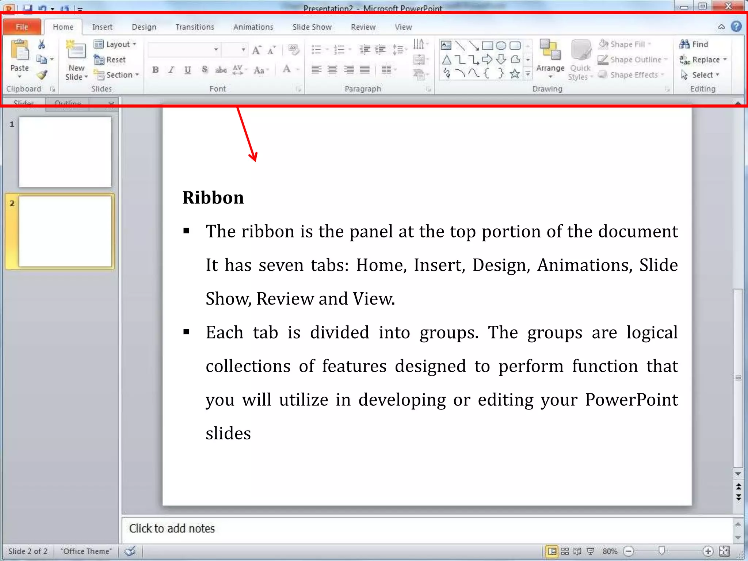Toggle Underline formatting
The height and width of the screenshot is (561, 748).
click(x=188, y=70)
